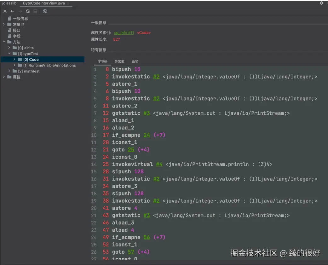Expand the [0] Code node arrow
This screenshot has height=265, width=328.
(x=14, y=60)
